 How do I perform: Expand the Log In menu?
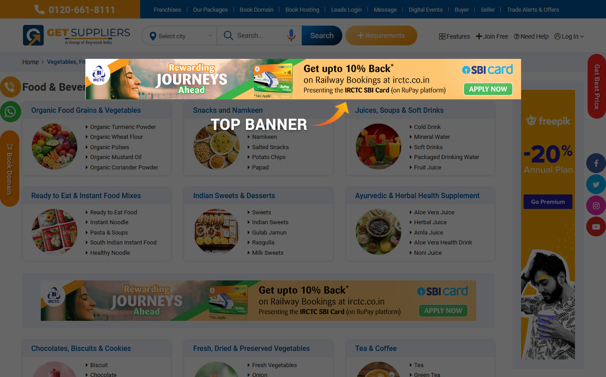point(569,36)
